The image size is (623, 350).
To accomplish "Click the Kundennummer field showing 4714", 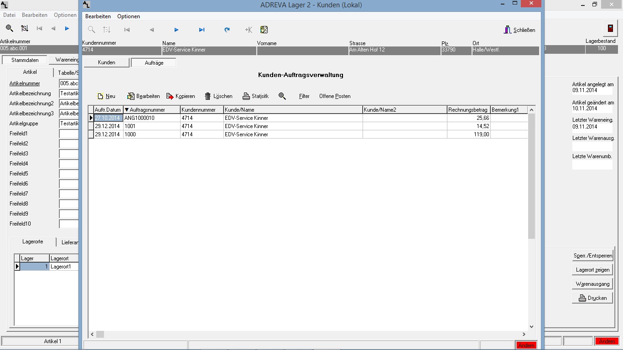I will (121, 50).
